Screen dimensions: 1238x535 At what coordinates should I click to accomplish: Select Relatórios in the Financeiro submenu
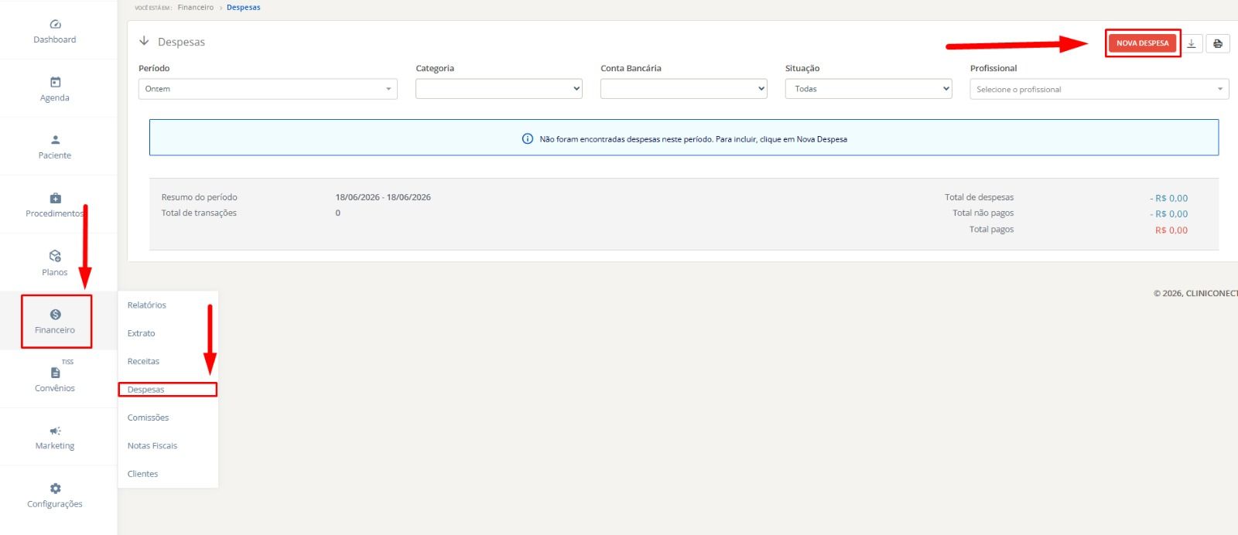click(147, 305)
